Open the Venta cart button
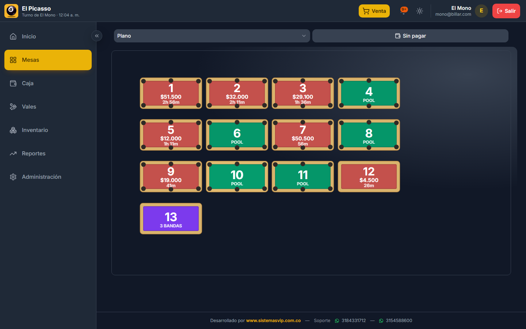Screen dimensions: 526x329 point(374,11)
